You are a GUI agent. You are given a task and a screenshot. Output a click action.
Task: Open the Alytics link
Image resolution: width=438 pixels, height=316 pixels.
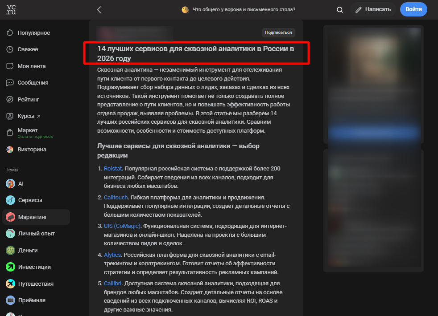click(x=112, y=255)
